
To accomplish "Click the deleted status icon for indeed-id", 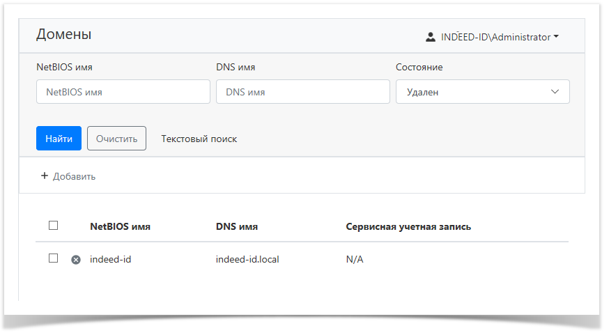I will tap(76, 260).
